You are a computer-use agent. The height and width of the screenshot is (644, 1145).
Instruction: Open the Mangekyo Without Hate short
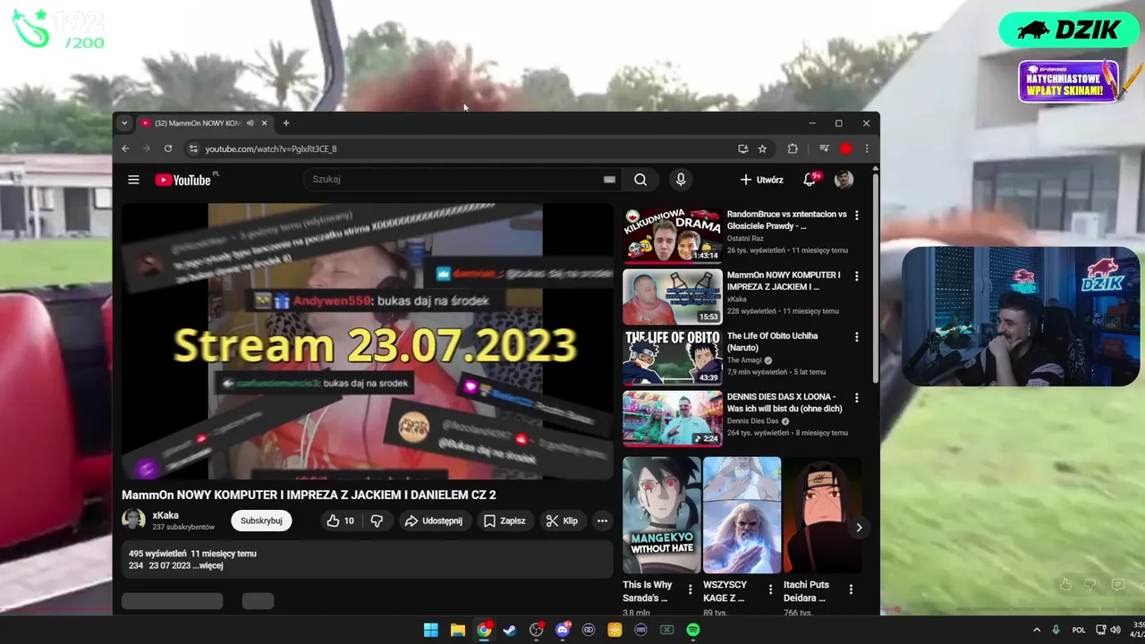click(662, 515)
